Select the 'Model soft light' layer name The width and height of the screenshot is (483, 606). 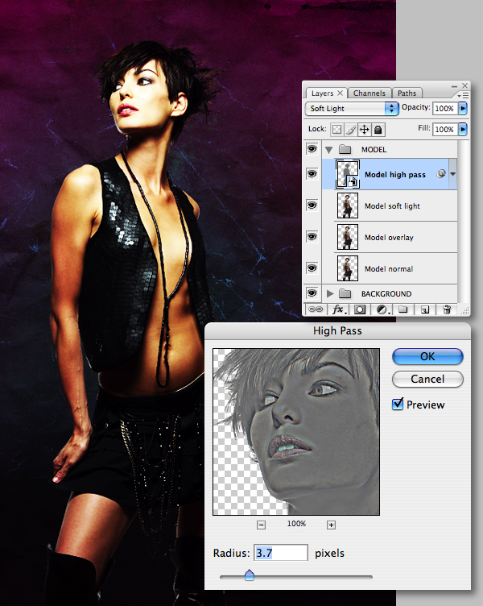pos(392,206)
